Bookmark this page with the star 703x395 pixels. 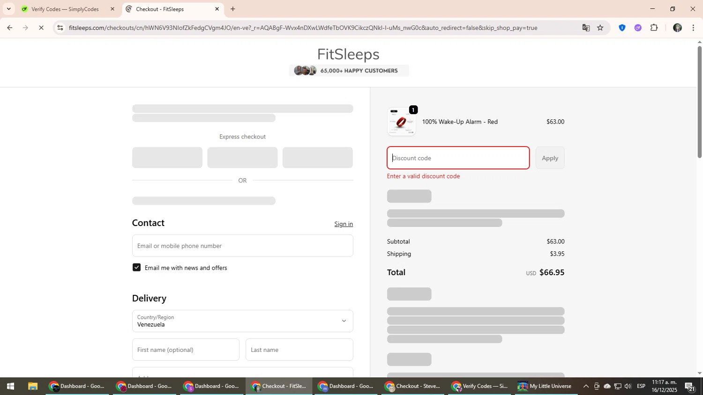[x=600, y=28]
